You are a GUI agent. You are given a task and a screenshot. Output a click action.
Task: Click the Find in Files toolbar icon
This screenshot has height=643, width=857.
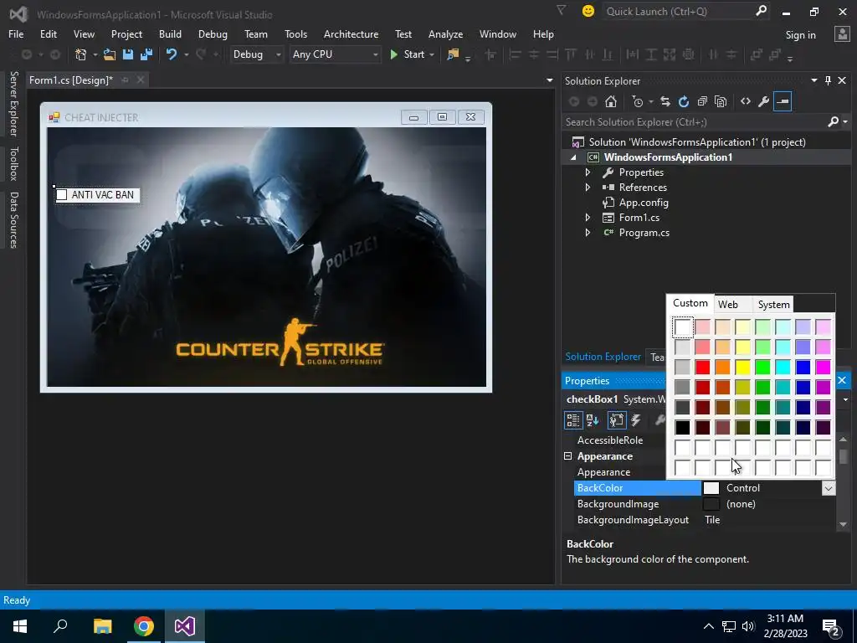point(453,54)
